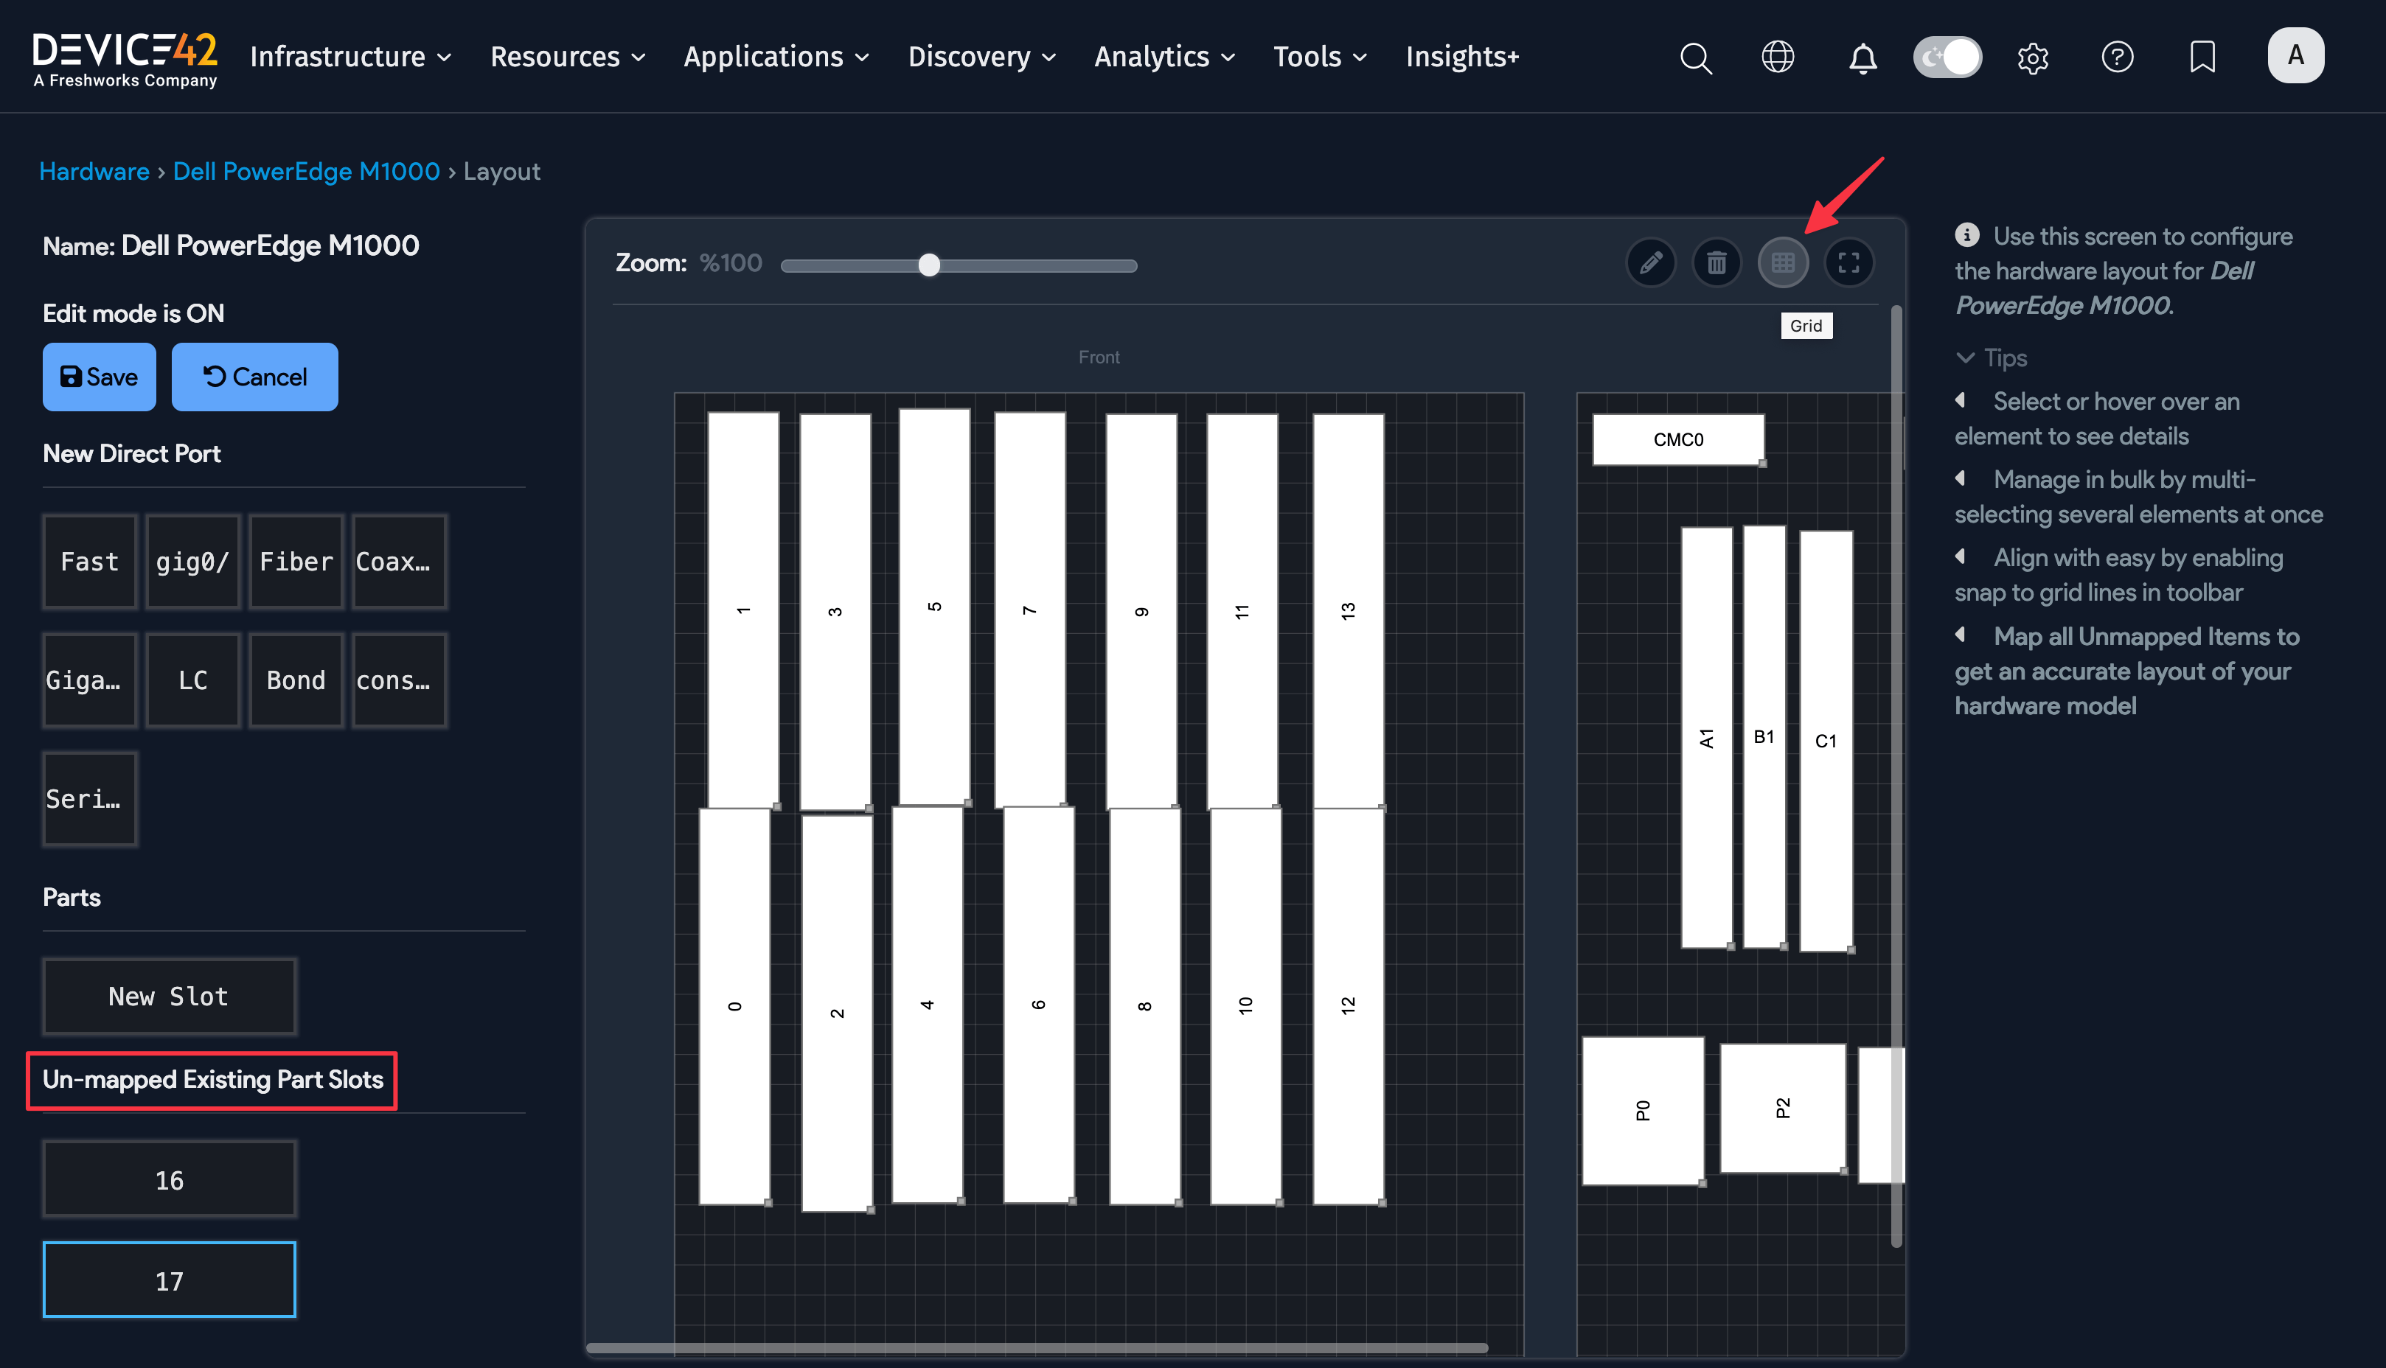Click the Dell PowerEdge M1000 breadcrumb
Image resolution: width=2386 pixels, height=1368 pixels.
[305, 171]
